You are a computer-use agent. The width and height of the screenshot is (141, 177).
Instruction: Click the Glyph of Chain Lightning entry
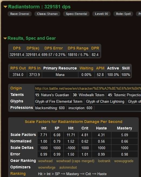[x=105, y=102]
